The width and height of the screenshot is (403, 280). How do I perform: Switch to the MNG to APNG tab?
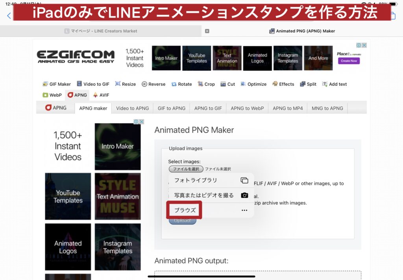point(327,109)
